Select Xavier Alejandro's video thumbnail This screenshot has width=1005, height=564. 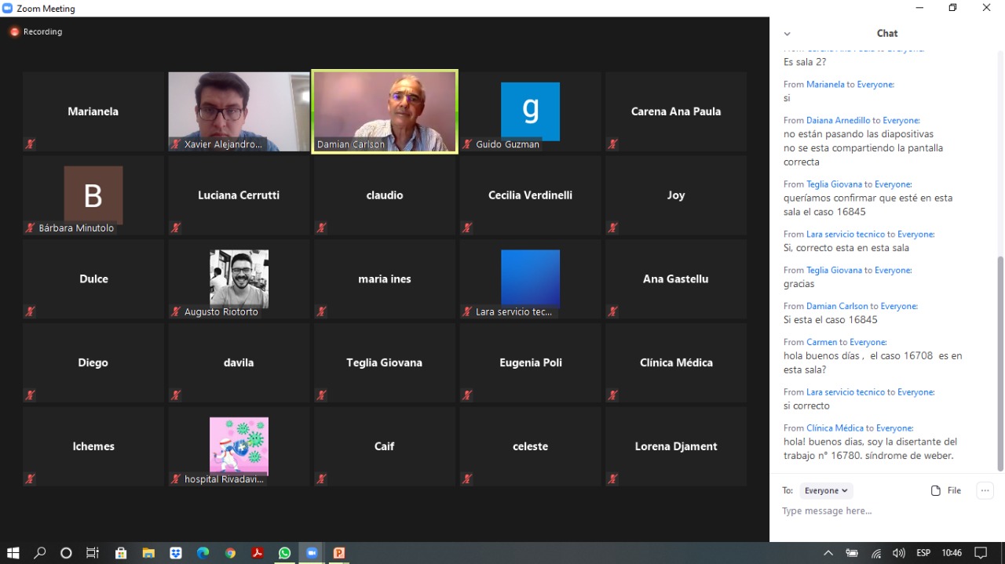click(239, 111)
